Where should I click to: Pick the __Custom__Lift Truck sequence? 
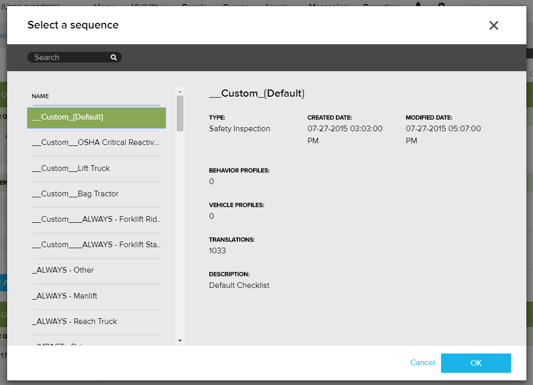[96, 168]
